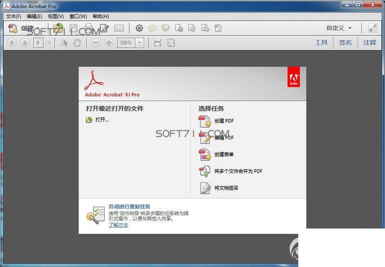Send the file by email via the envelope icon
This screenshot has width=385, height=267.
coord(119,28)
